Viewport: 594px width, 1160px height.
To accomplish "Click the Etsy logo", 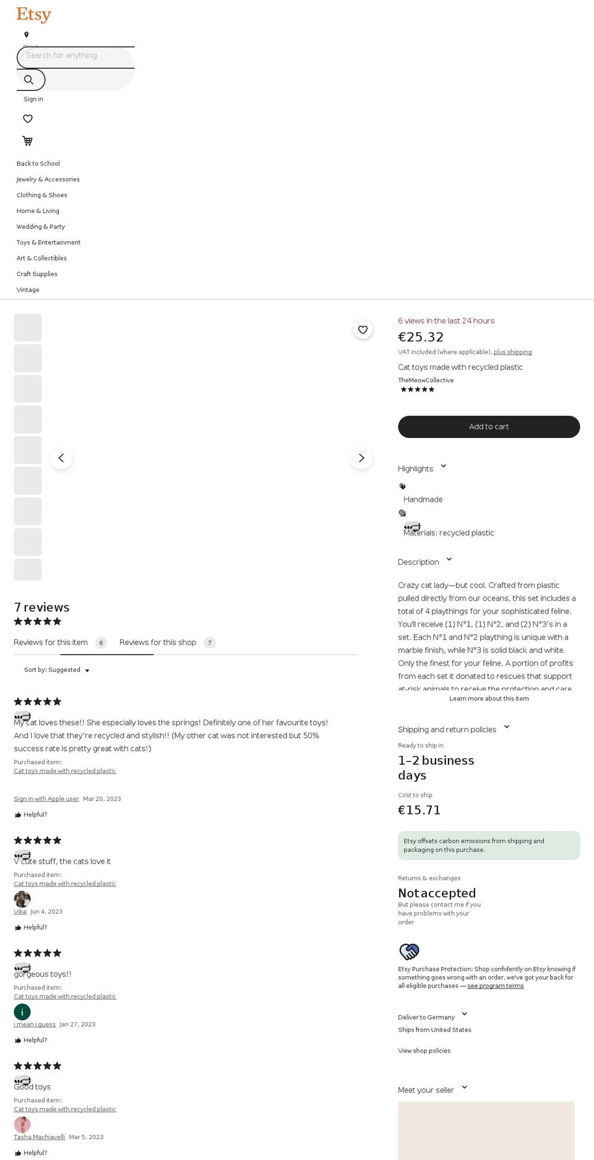I will pos(33,14).
